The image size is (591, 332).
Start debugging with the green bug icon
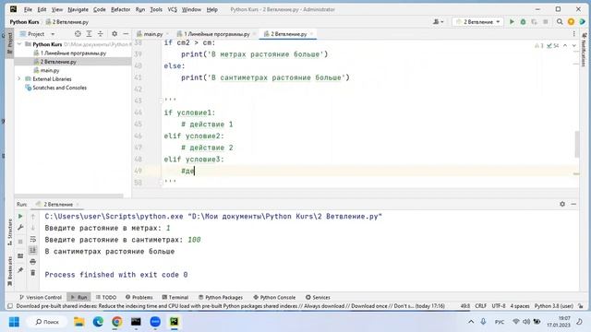pyautogui.click(x=523, y=22)
